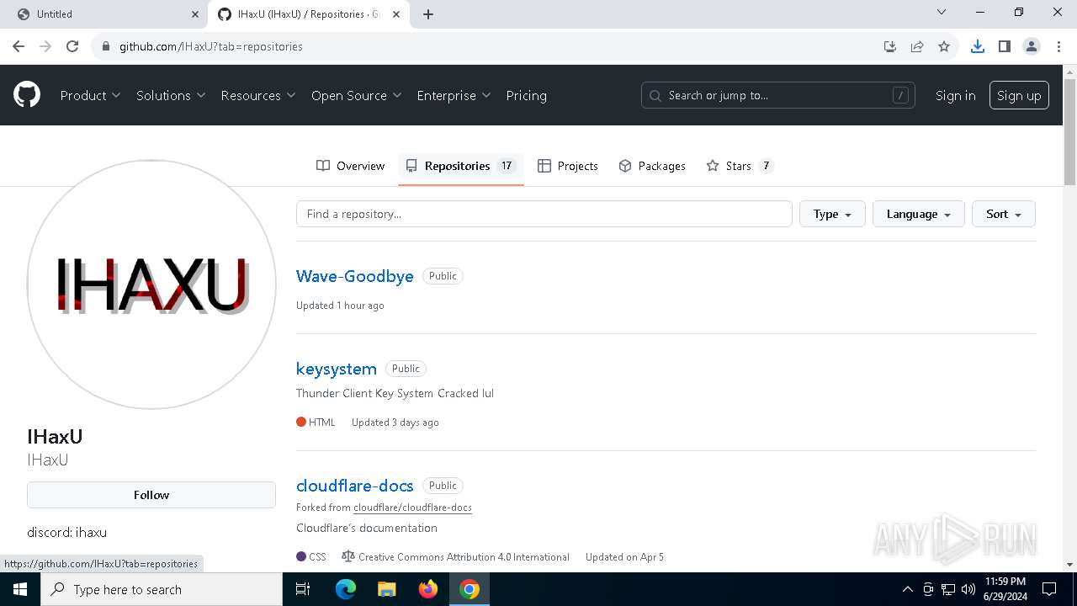Open the Chrome three-dot menu
The width and height of the screenshot is (1077, 606).
(1058, 46)
